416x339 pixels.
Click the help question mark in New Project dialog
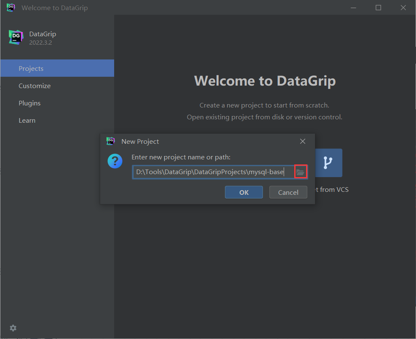[x=115, y=161]
